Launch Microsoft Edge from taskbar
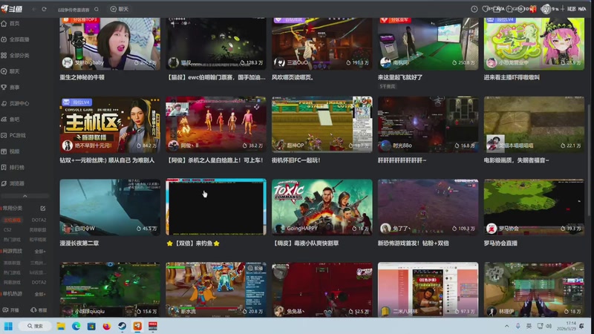594x334 pixels. tap(76, 326)
